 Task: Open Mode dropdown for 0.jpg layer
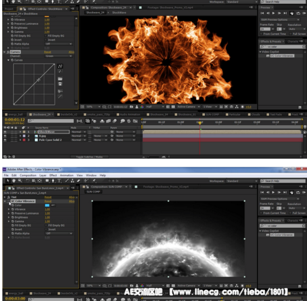coord(78,136)
